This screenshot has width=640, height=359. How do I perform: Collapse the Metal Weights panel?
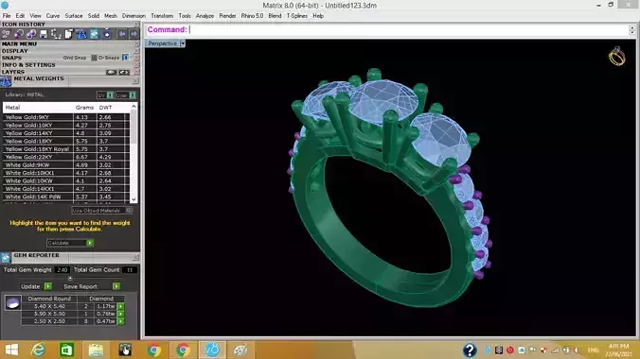click(135, 81)
